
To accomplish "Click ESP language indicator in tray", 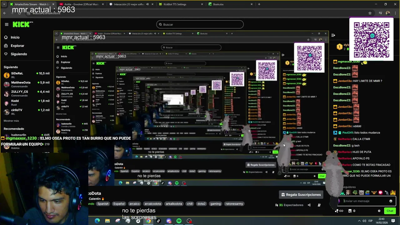I will click(x=371, y=221).
